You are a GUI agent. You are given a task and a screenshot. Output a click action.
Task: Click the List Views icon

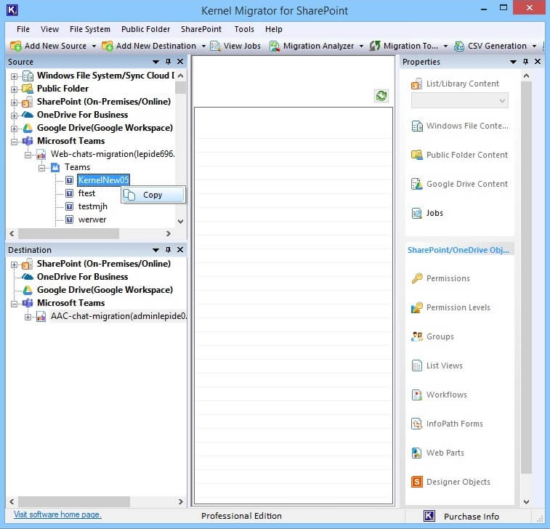point(417,366)
